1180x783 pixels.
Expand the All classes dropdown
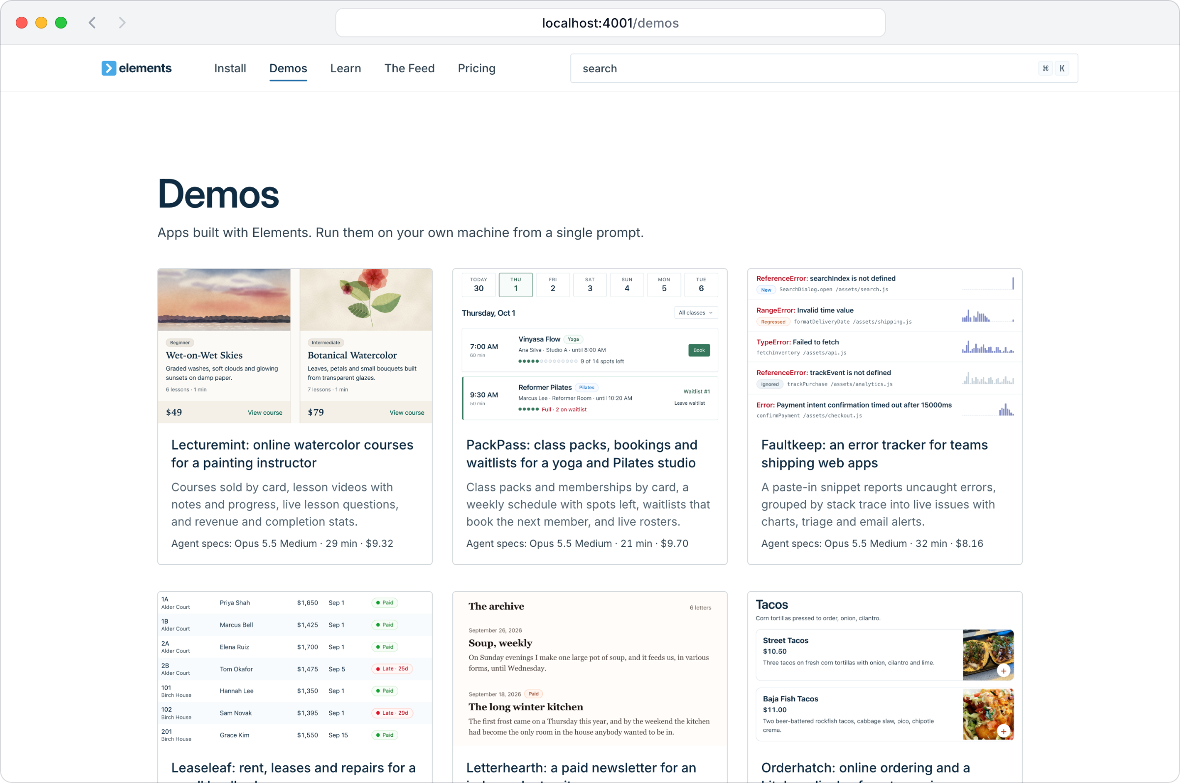[695, 313]
